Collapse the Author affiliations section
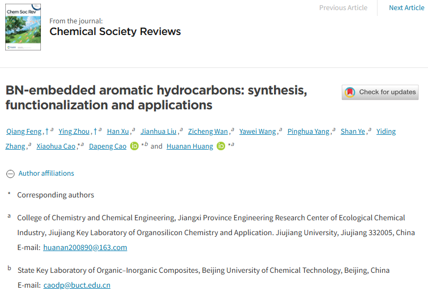The image size is (428, 293). (x=10, y=174)
